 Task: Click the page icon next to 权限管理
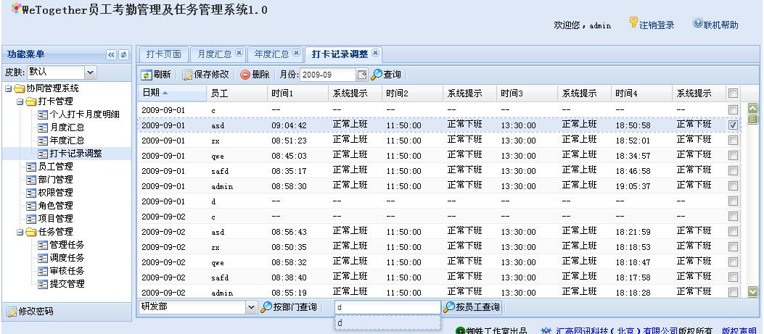tap(31, 193)
